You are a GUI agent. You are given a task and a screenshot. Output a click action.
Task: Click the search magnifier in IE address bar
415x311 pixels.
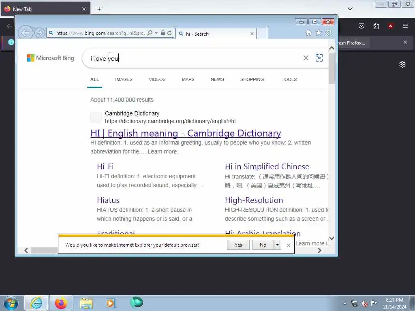pos(150,33)
